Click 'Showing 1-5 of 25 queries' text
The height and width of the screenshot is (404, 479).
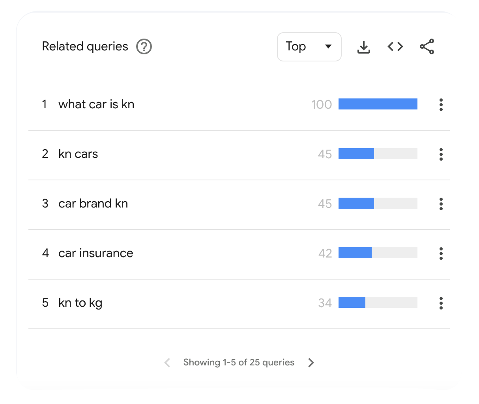[x=239, y=363]
